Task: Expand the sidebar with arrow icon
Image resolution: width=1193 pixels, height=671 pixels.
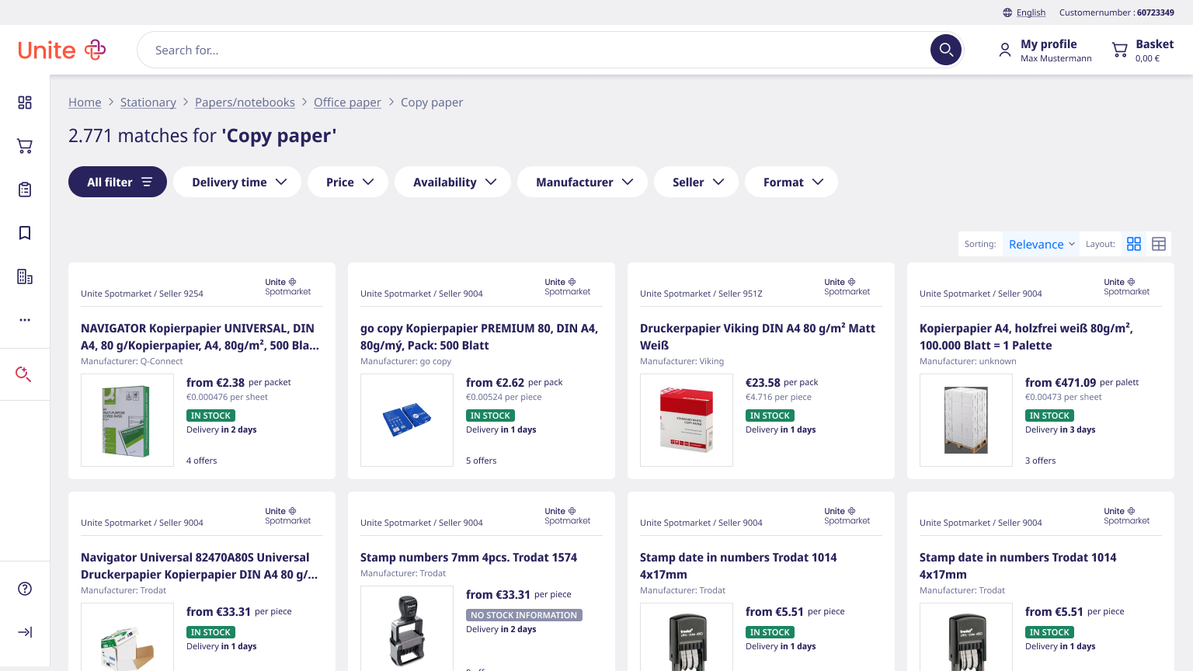Action: pyautogui.click(x=25, y=632)
